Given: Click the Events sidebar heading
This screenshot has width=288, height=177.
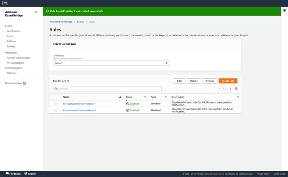Looking at the screenshot, I should [x=9, y=26].
